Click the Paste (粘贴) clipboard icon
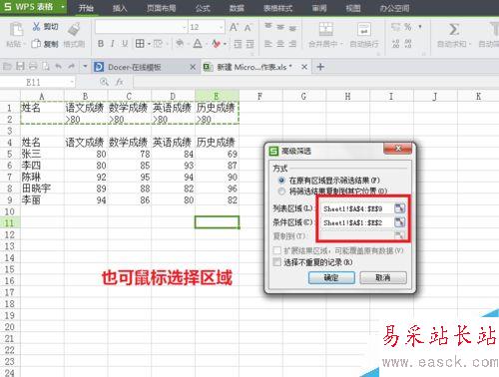 pos(16,29)
